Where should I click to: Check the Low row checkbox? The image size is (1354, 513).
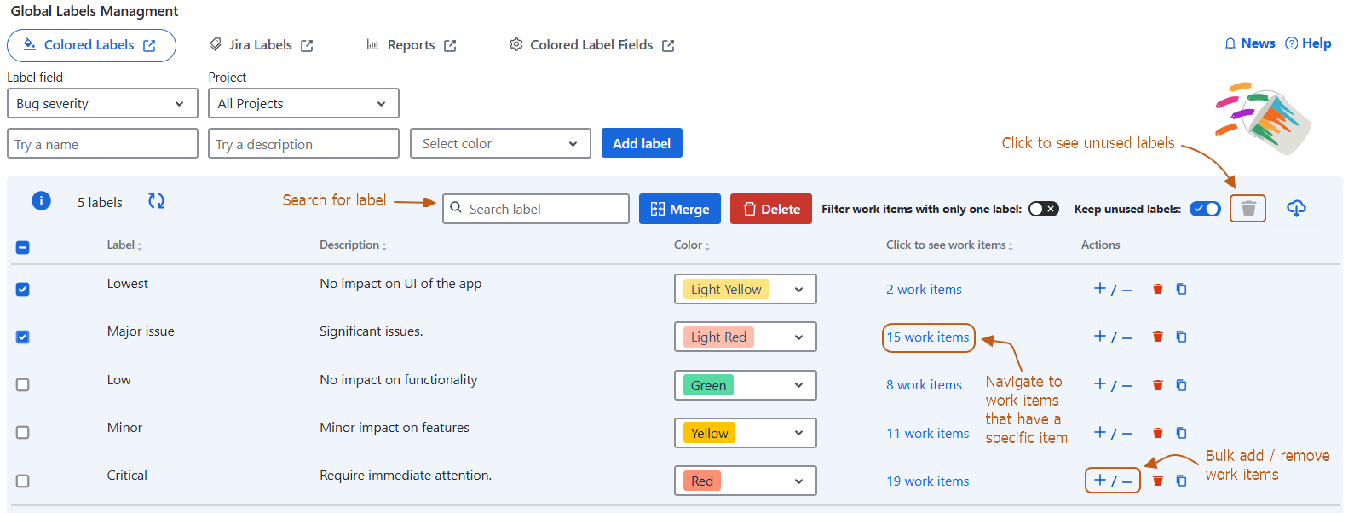23,385
